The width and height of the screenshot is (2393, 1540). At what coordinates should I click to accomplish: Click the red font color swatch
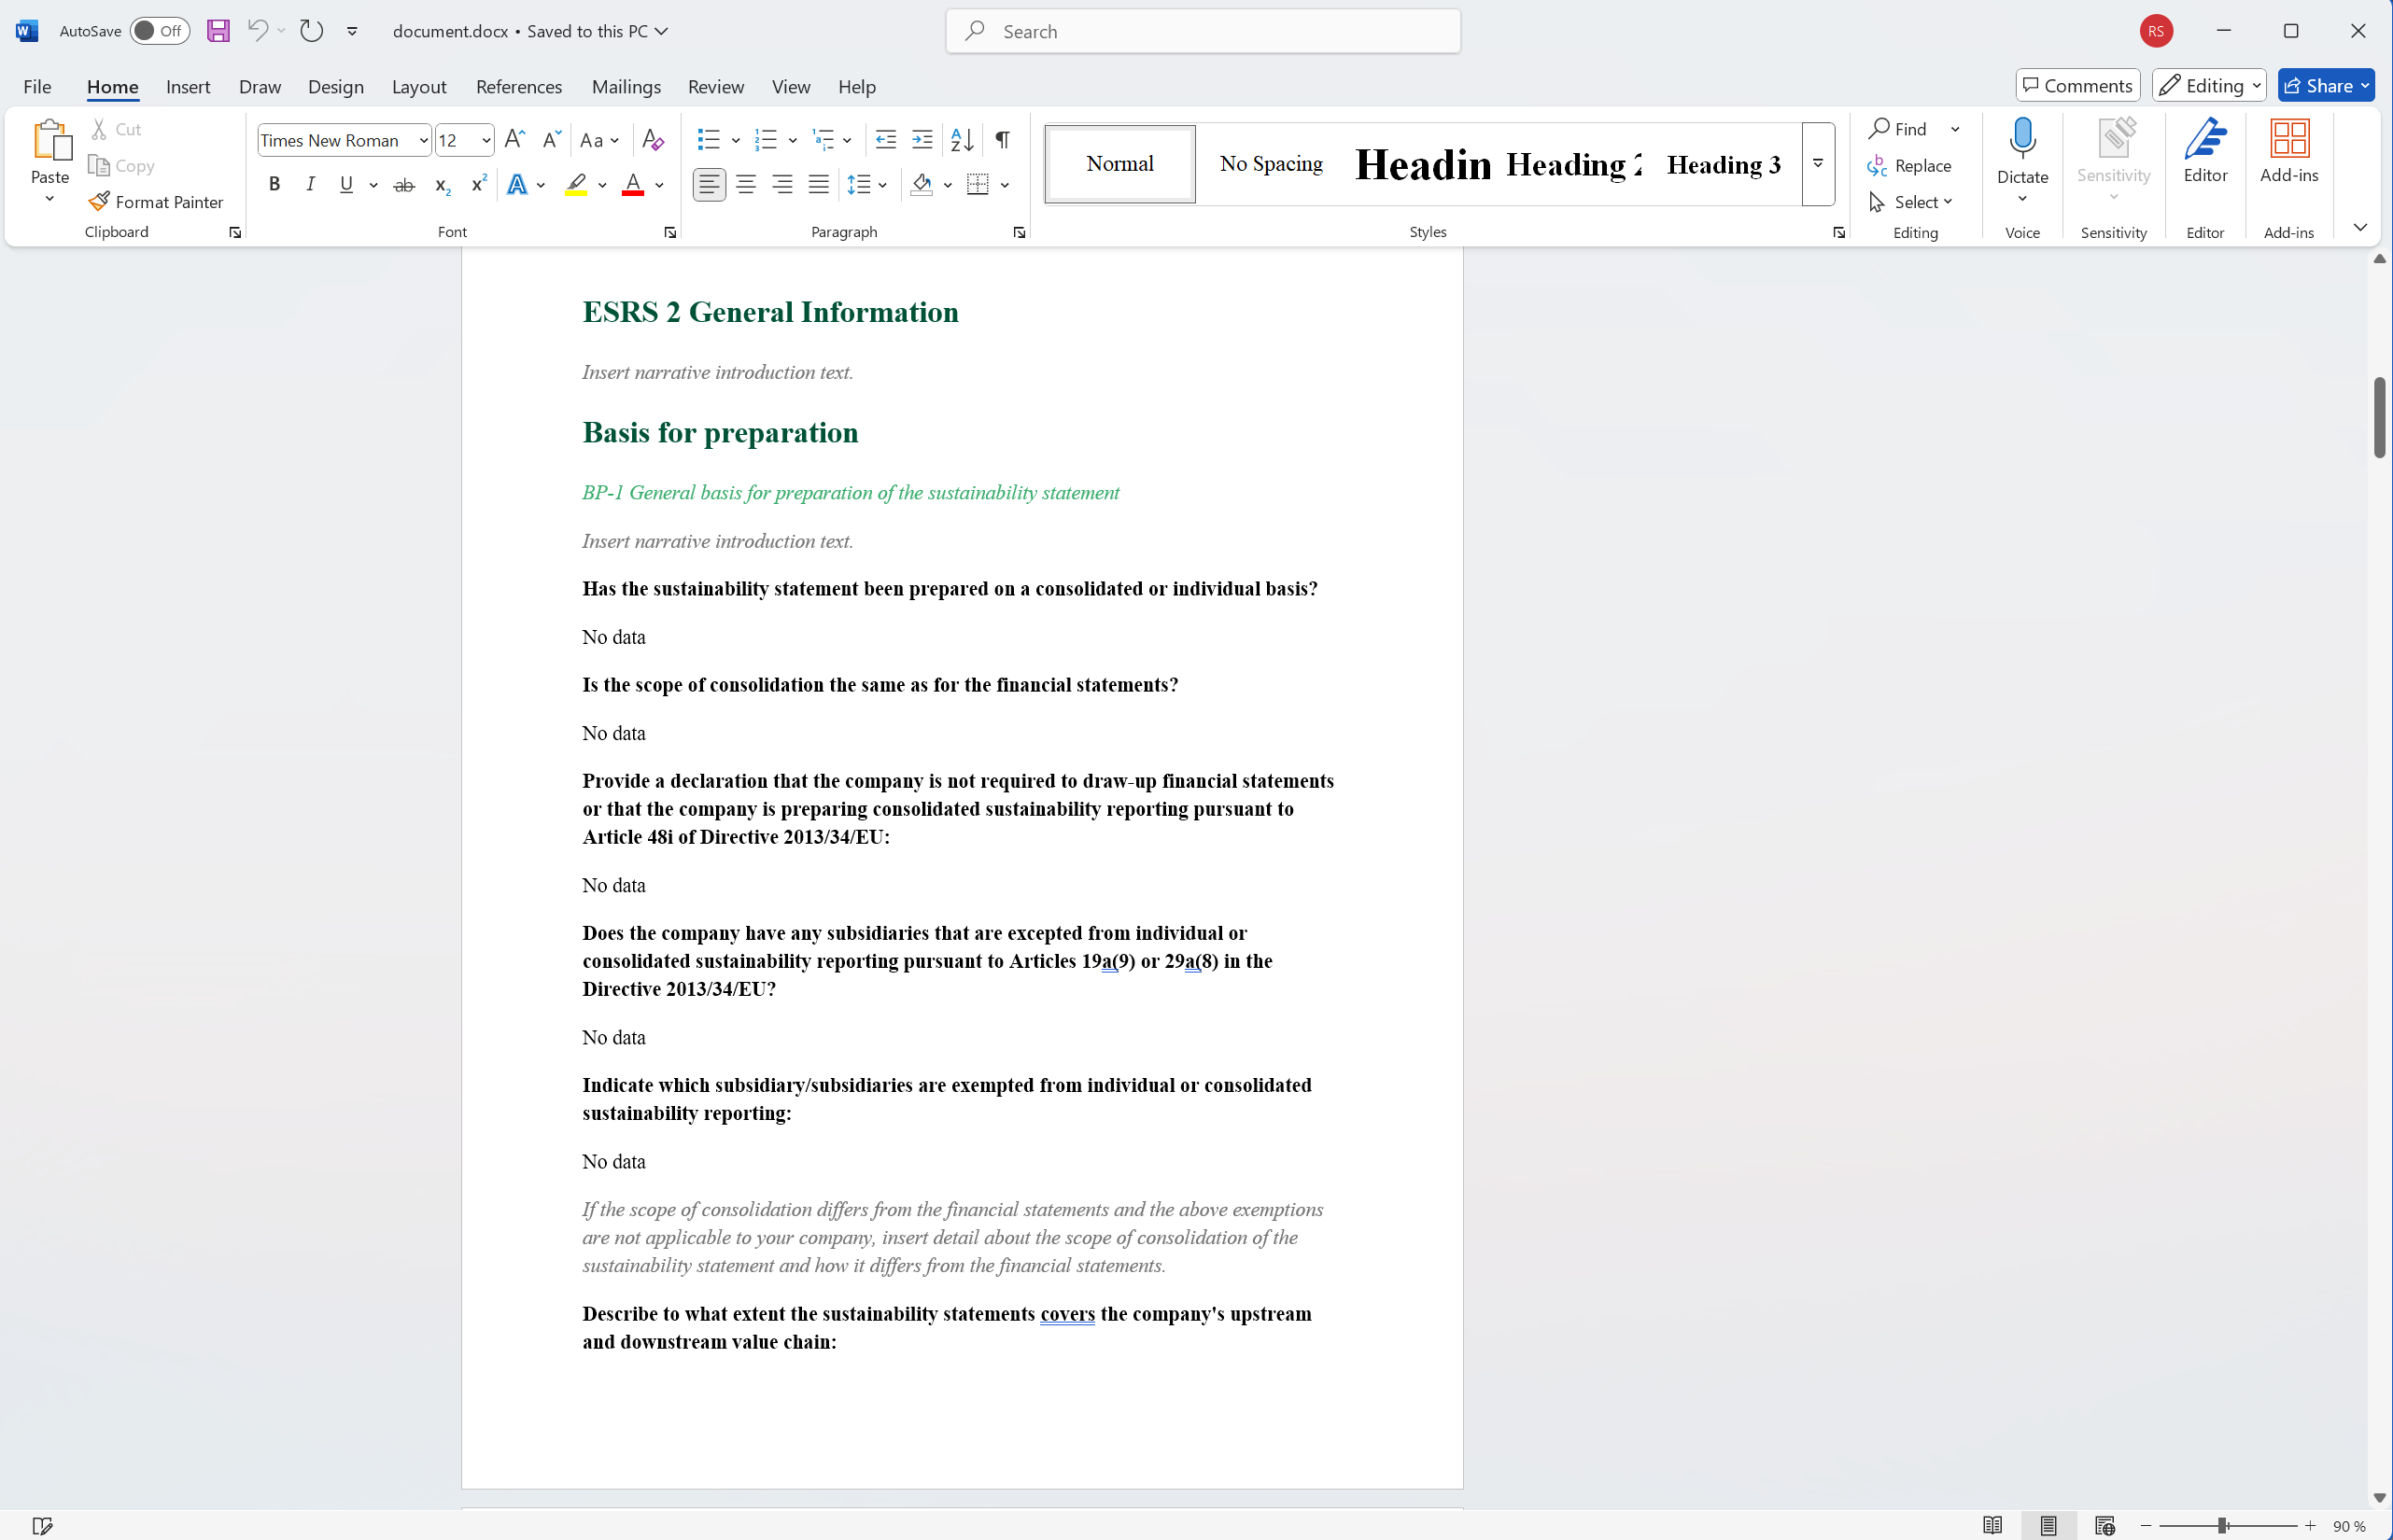pyautogui.click(x=632, y=185)
